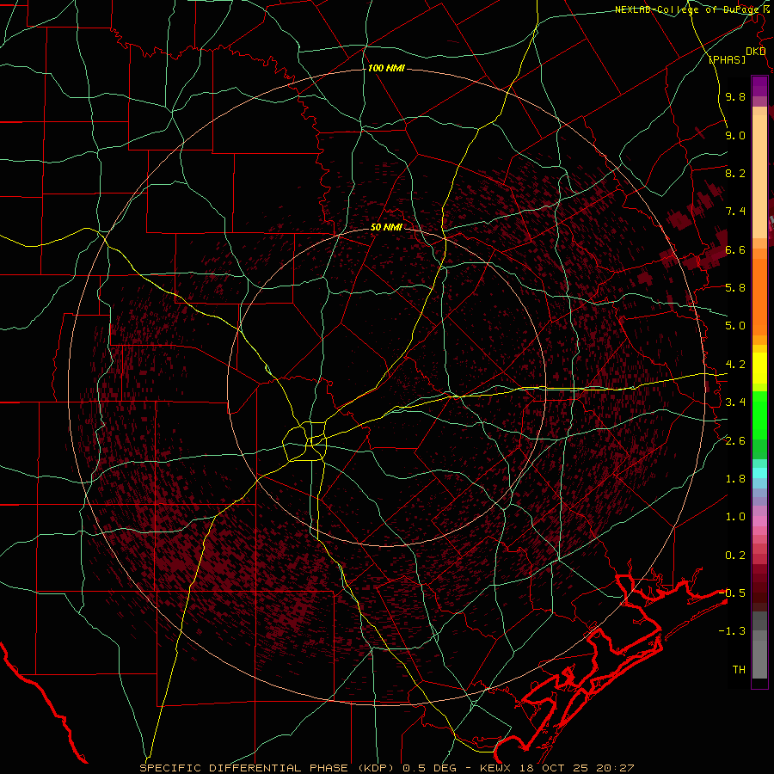This screenshot has height=774, width=774.
Task: Click the 3.4 scale value
Action: (735, 402)
